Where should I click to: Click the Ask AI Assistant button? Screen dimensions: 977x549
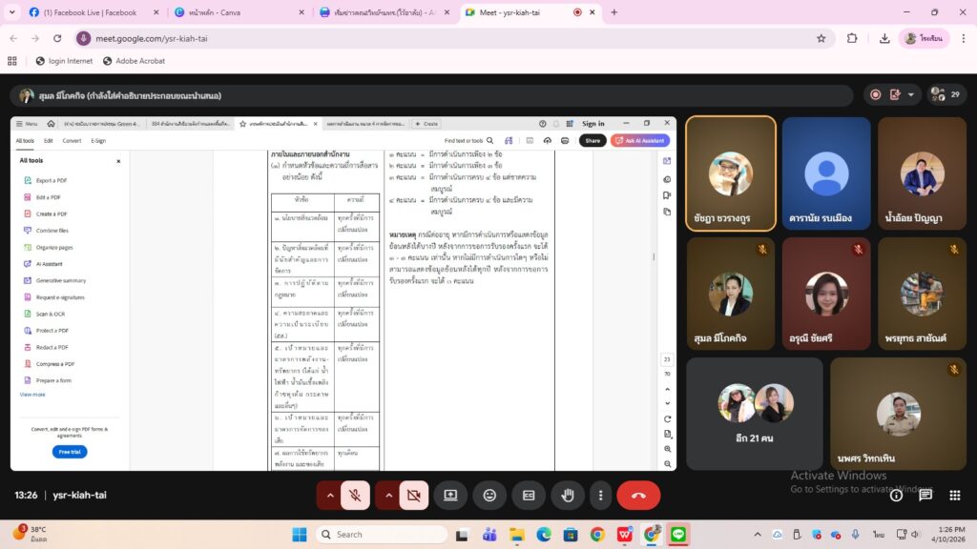click(640, 140)
